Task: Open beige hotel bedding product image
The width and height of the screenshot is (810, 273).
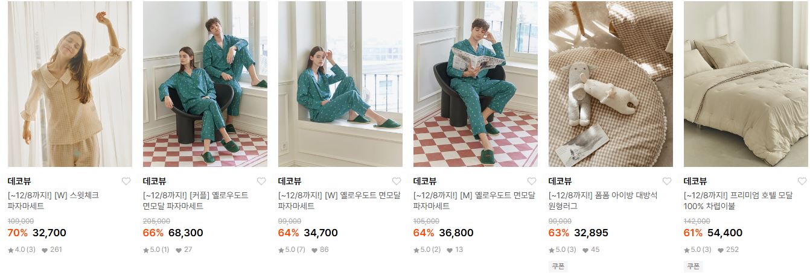Action: coord(746,84)
